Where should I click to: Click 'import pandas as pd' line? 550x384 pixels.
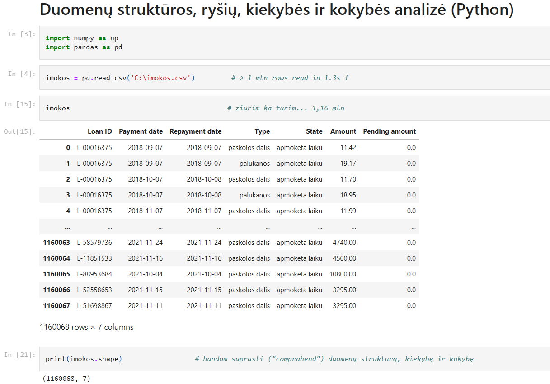pos(84,47)
